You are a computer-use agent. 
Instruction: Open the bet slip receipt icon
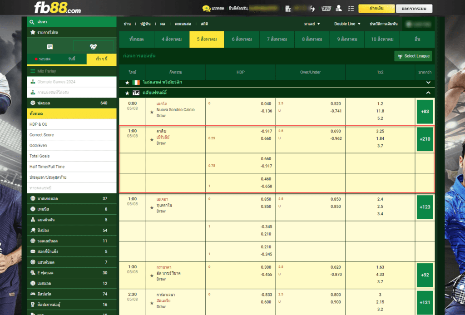pos(50,47)
